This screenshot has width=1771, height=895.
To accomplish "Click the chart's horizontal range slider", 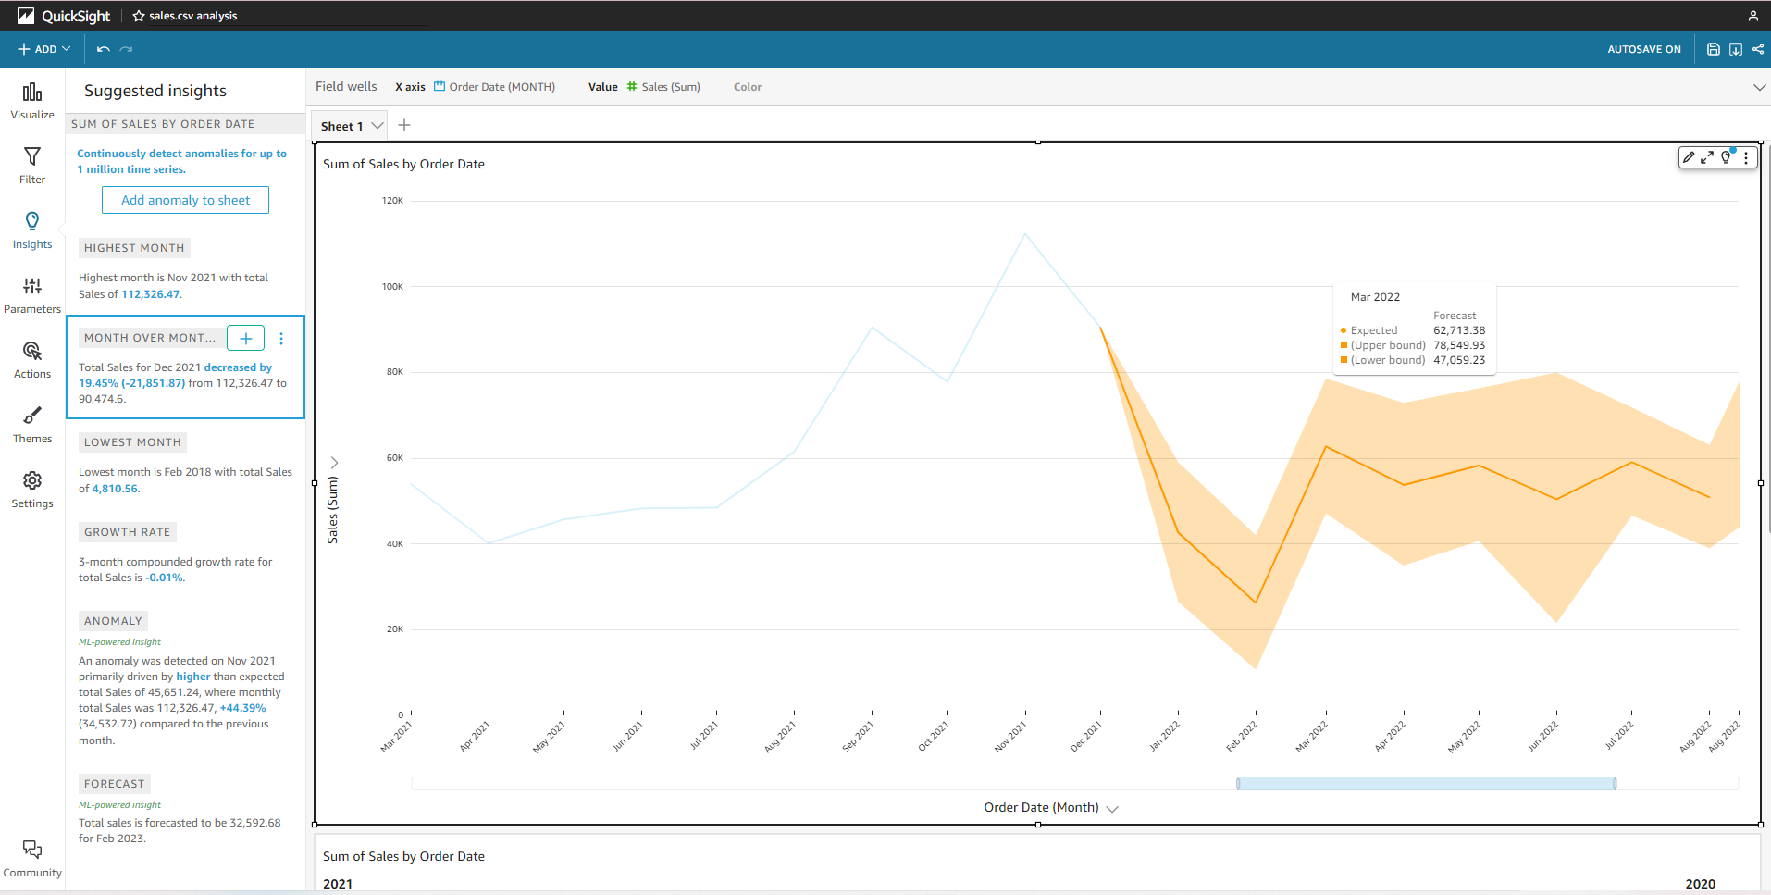I will click(x=1426, y=784).
